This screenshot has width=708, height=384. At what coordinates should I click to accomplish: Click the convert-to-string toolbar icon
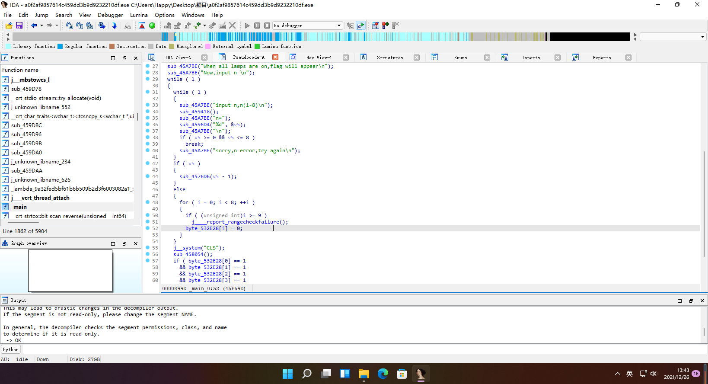point(197,26)
